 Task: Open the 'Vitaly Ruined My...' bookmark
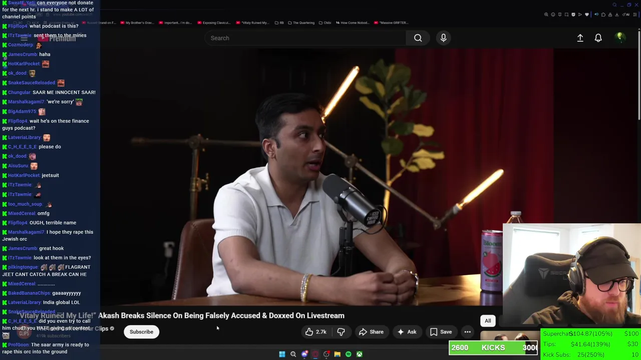(252, 22)
